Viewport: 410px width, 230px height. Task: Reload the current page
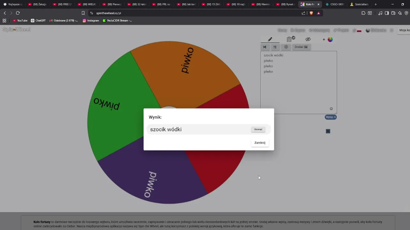click(x=18, y=13)
